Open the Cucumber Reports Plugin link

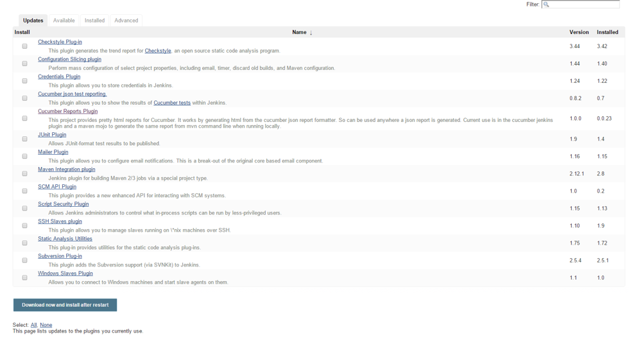(67, 111)
